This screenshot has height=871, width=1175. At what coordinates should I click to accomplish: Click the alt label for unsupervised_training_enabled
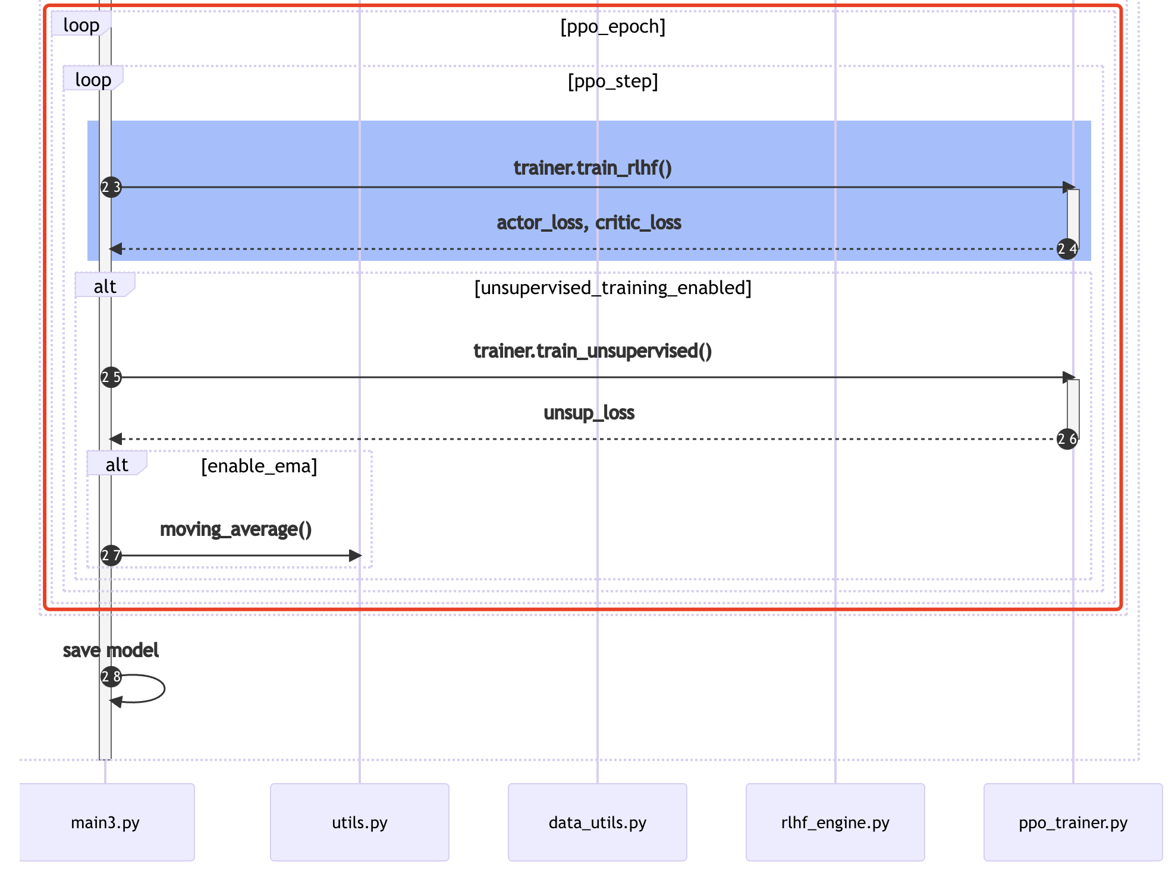tap(105, 286)
